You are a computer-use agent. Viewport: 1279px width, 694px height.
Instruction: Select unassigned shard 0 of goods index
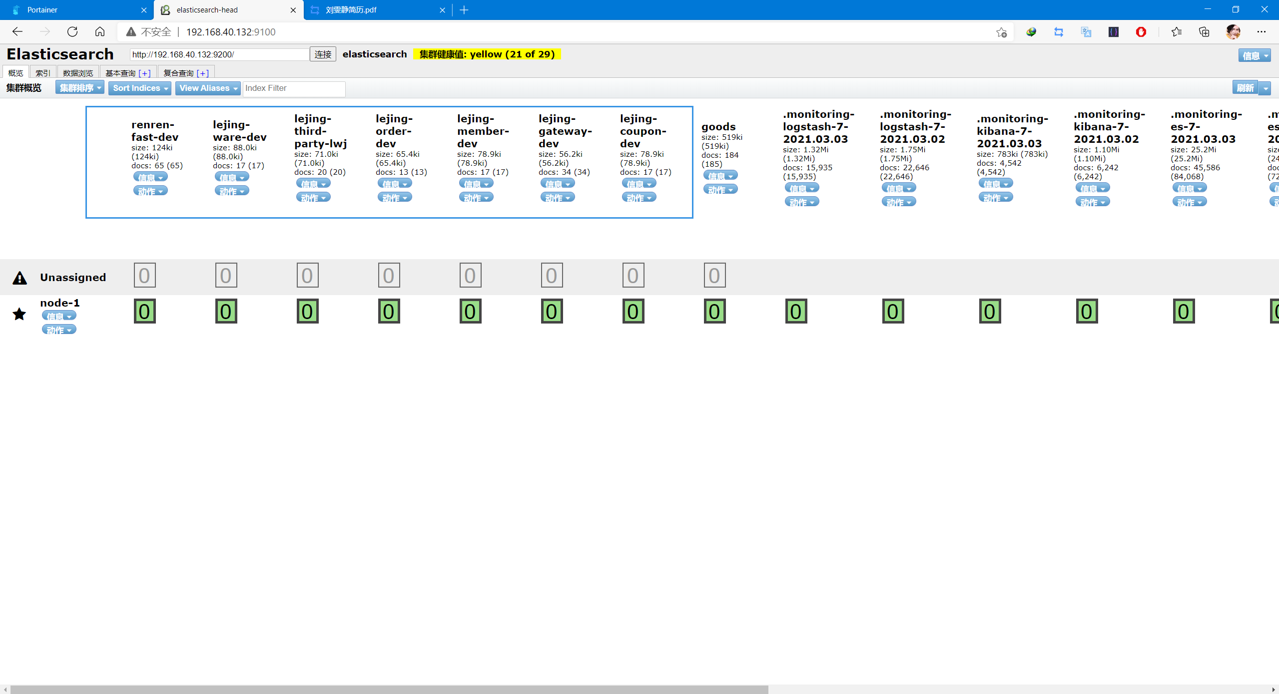[715, 275]
